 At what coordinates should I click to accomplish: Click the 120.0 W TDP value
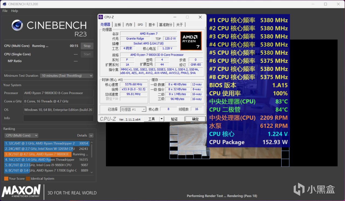click(x=170, y=39)
